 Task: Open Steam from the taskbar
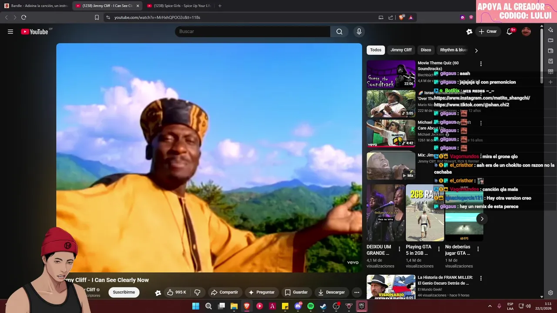pyautogui.click(x=323, y=306)
